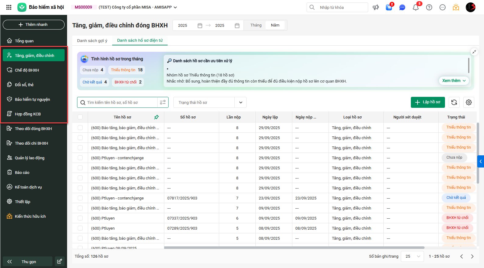Open table column settings gear
This screenshot has height=268, width=484.
469,102
